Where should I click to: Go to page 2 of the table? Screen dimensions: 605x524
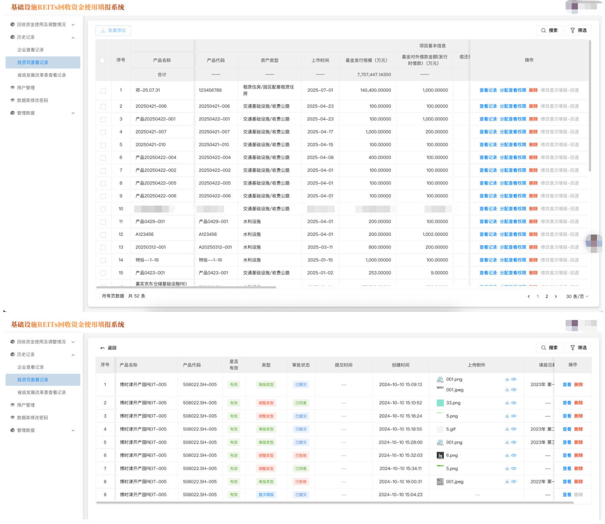(x=547, y=297)
